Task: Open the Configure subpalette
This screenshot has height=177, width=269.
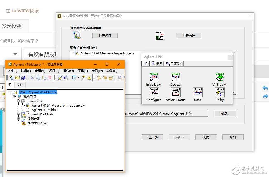Action: [154, 92]
